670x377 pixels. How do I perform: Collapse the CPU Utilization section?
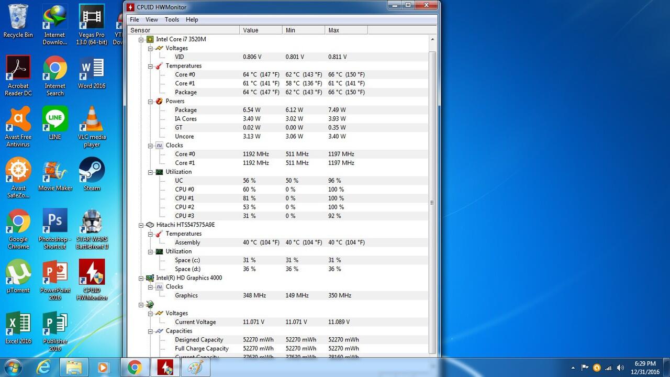click(150, 172)
